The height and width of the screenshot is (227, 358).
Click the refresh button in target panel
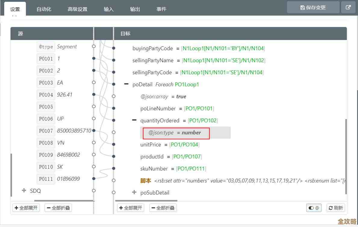point(336,208)
